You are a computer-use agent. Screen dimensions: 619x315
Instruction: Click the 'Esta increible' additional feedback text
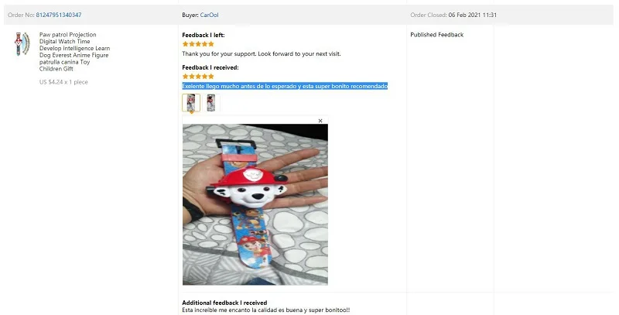tap(266, 310)
